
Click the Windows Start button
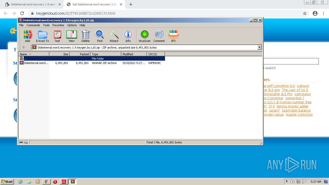click(x=7, y=181)
